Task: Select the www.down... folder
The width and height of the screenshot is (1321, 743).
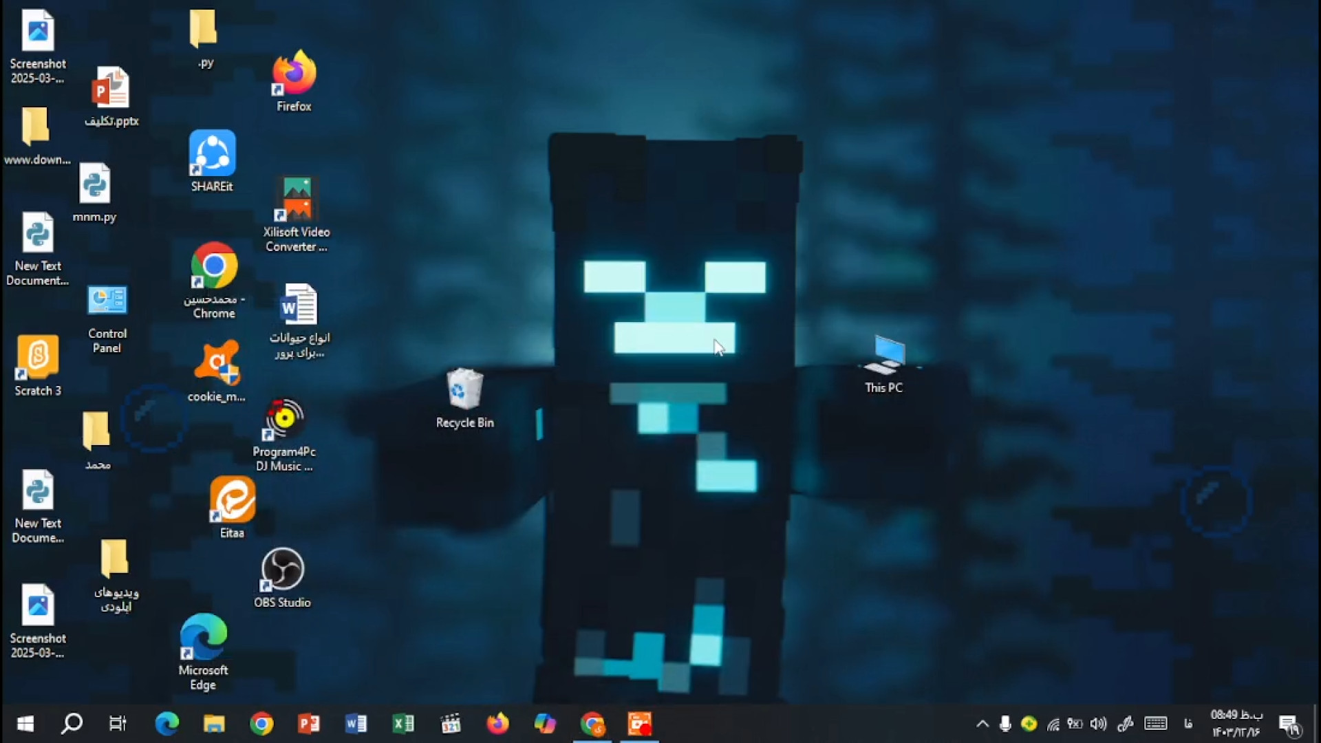Action: click(x=37, y=136)
